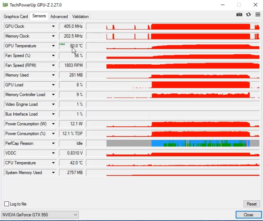The height and width of the screenshot is (221, 263).
Task: Click the refresh sensors icon
Action: (x=248, y=15)
